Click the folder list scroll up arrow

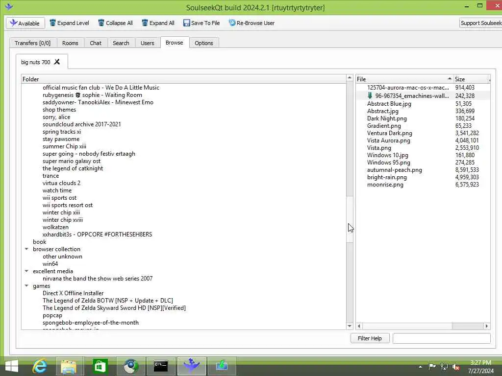click(350, 78)
